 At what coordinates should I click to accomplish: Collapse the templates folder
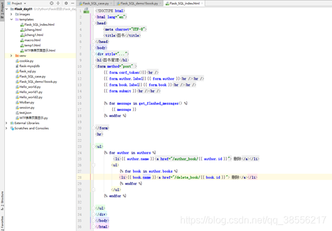pos(11,19)
